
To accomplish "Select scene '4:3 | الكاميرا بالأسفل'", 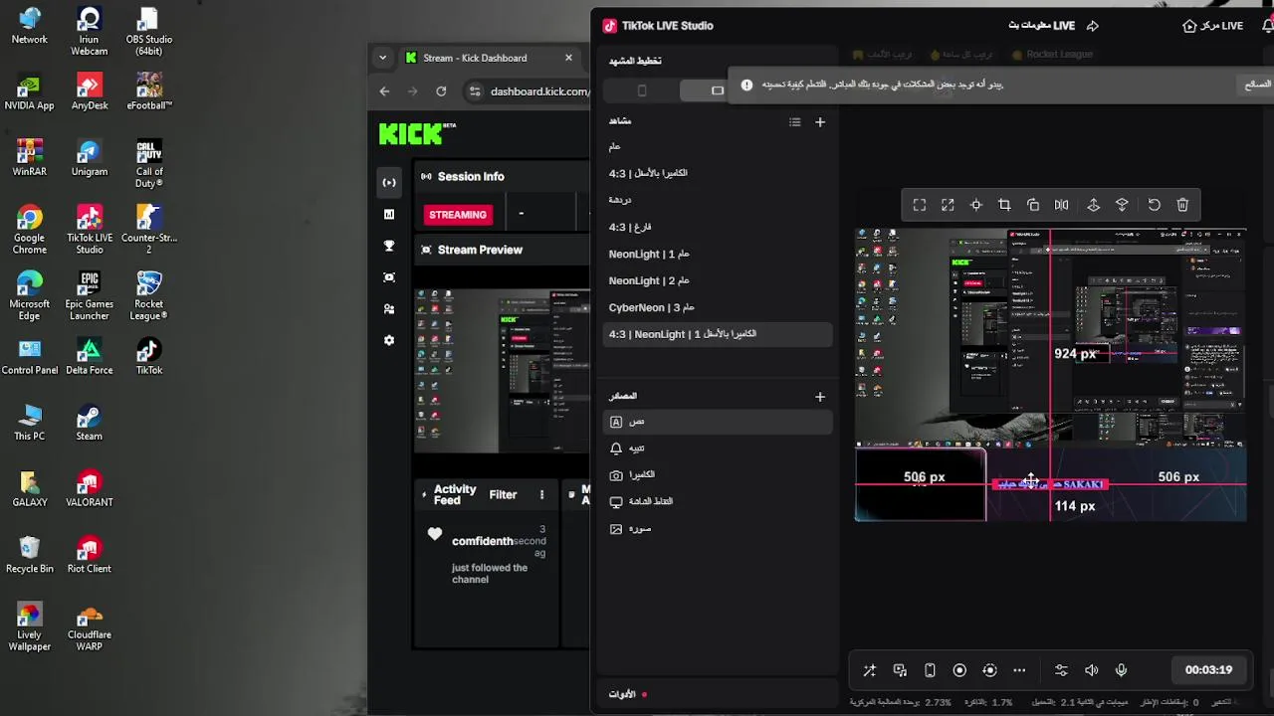I will point(717,173).
